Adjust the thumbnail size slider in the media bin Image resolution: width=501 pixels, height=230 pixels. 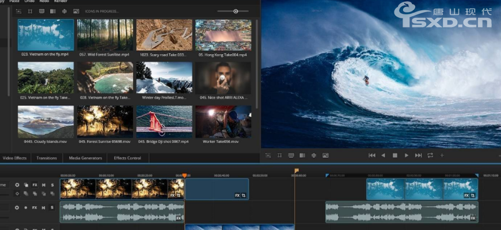coord(236,11)
